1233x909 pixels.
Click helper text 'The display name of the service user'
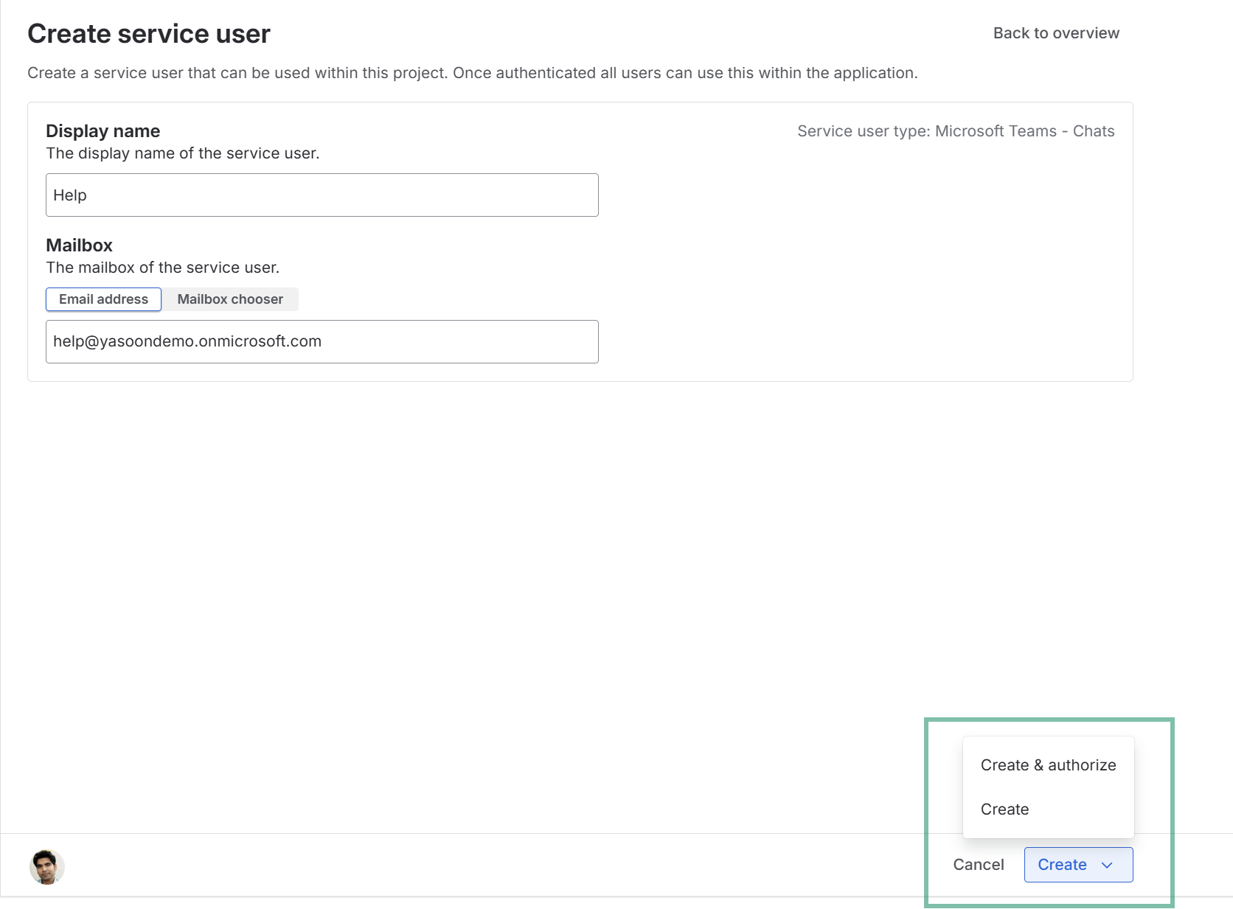point(182,153)
